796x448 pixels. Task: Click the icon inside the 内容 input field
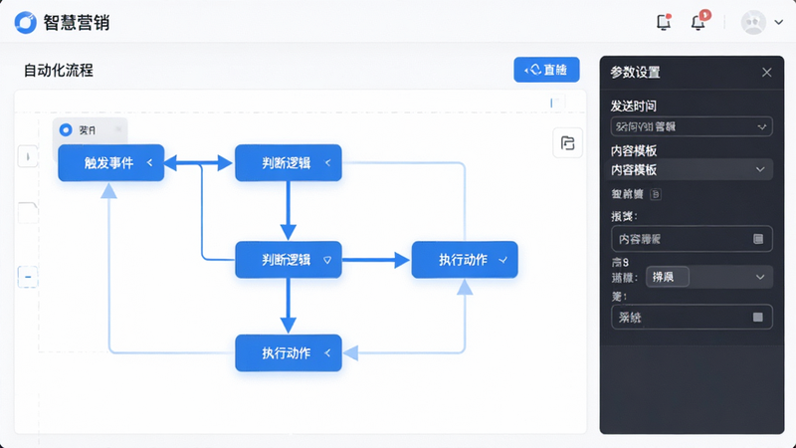(x=758, y=239)
